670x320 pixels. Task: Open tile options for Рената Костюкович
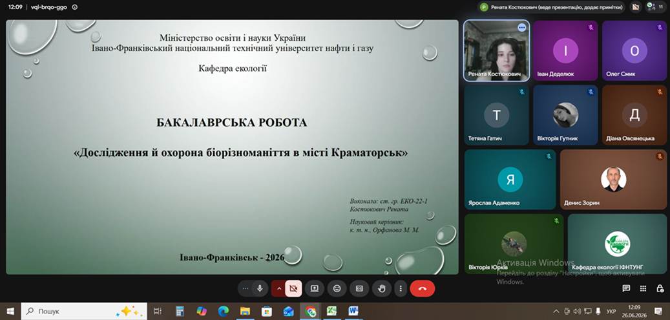point(522,27)
